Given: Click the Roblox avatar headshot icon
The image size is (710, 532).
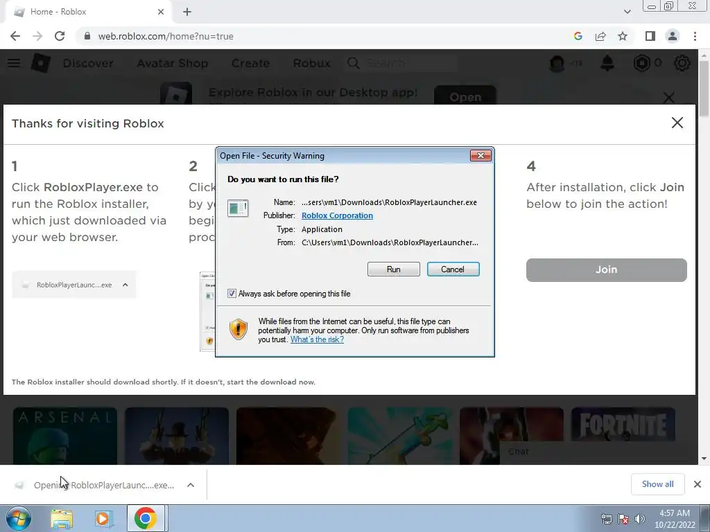Looking at the screenshot, I should point(557,63).
